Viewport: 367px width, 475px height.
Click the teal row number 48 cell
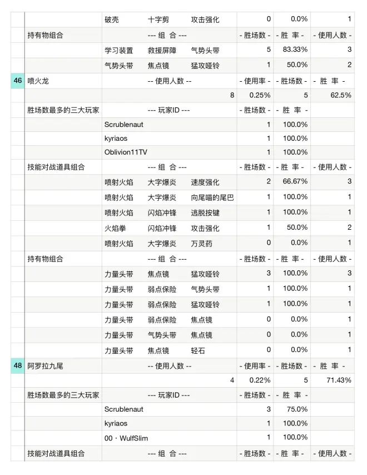pos(17,365)
